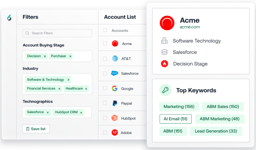256x150 pixels.
Task: Open the HubSpot account row name
Action: (x=128, y=118)
